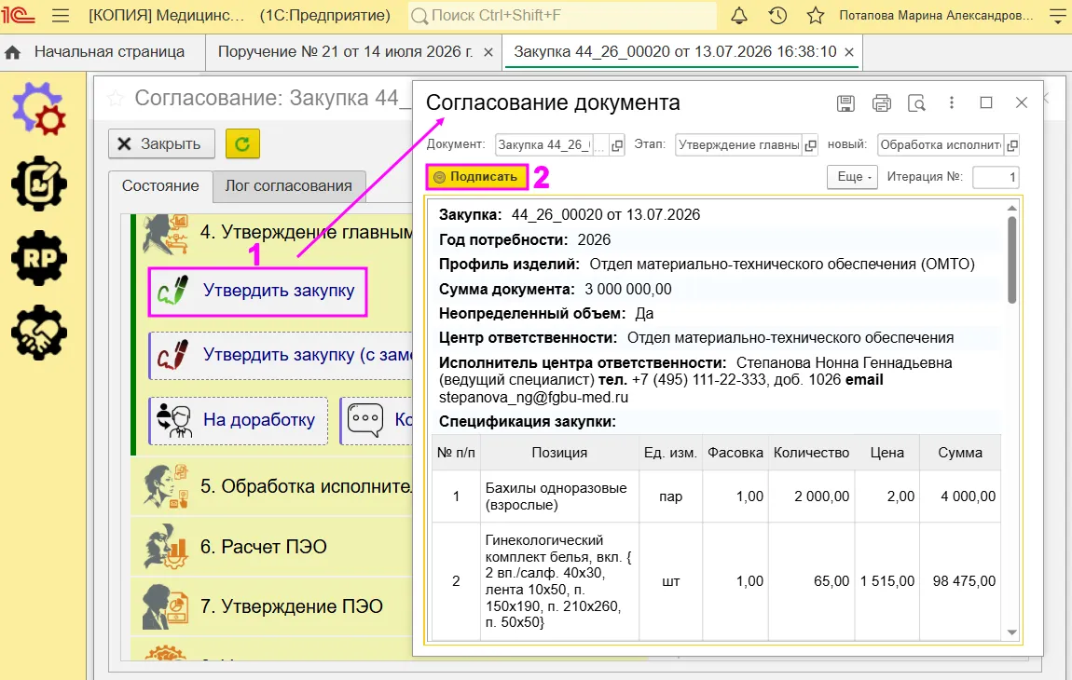This screenshot has width=1072, height=680.
Task: Click the comment bubble button
Action: coord(377,420)
